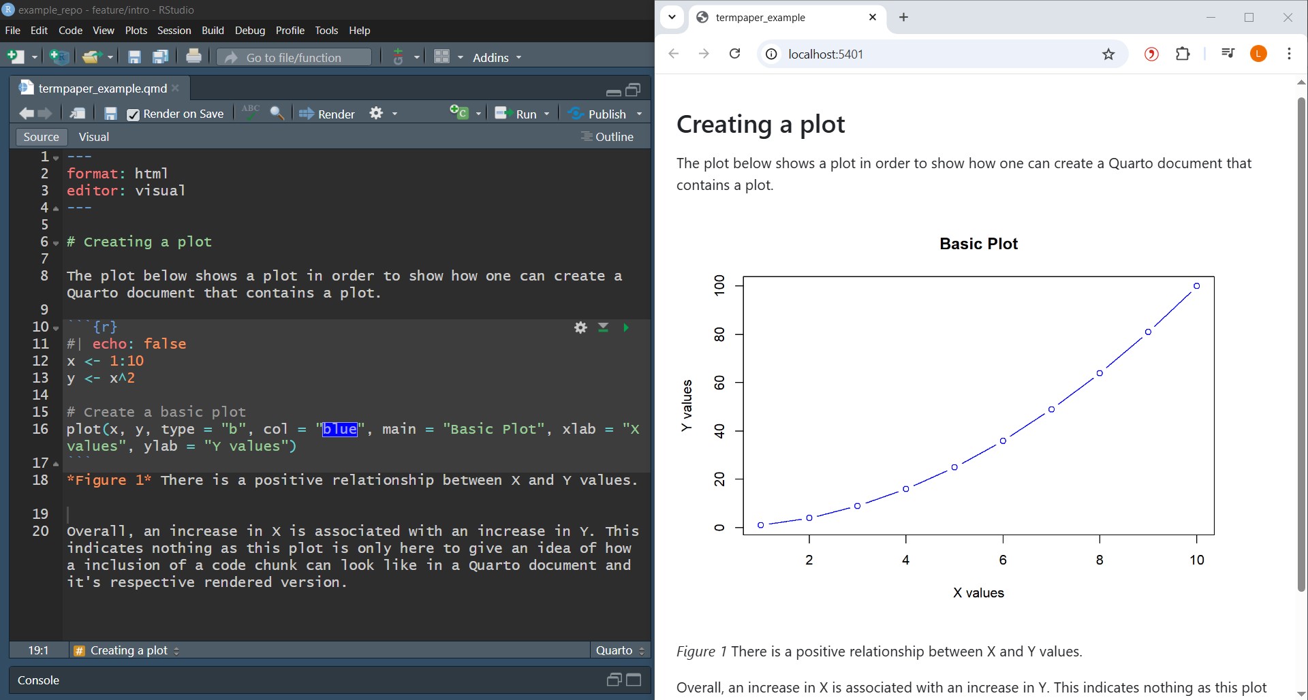Screen dimensions: 1308x700
Task: Click the browser page vertical scrollbar
Action: click(x=1301, y=344)
